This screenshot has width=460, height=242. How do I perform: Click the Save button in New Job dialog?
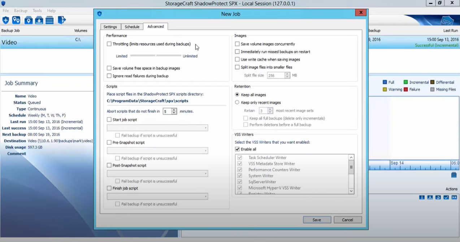click(316, 220)
